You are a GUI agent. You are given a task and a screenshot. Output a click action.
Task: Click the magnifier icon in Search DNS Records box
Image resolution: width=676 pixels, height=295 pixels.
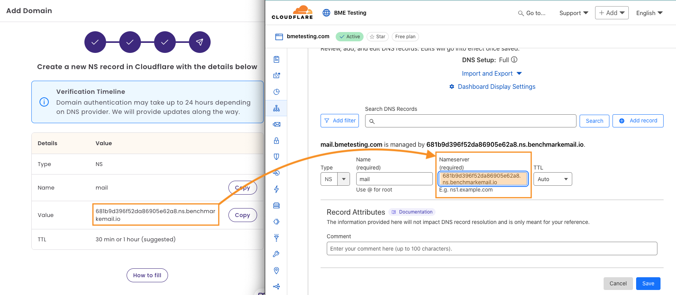[x=372, y=121]
